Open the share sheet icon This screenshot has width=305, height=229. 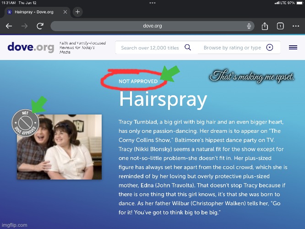[265, 26]
